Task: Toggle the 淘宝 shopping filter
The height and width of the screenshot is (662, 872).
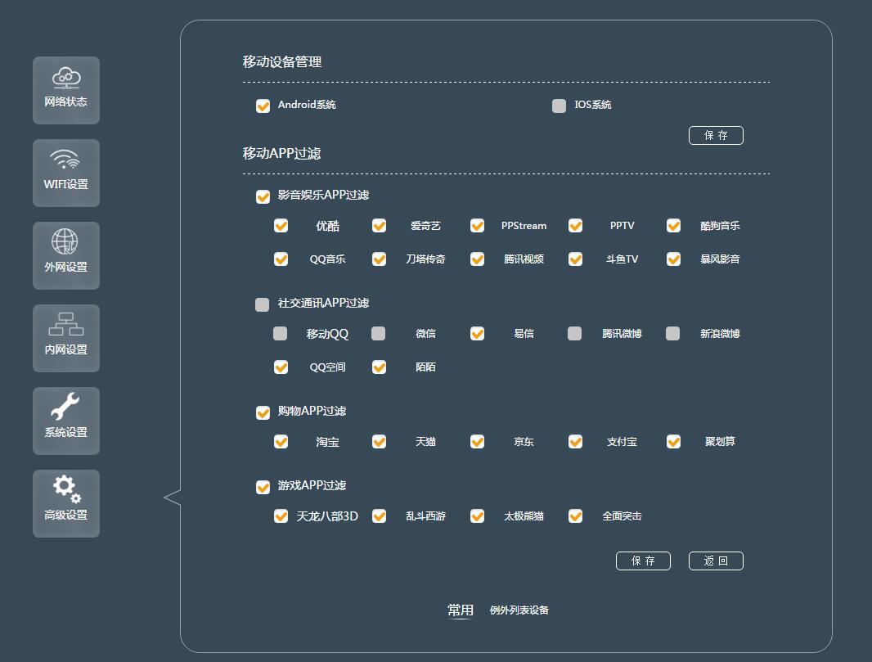Action: tap(281, 441)
